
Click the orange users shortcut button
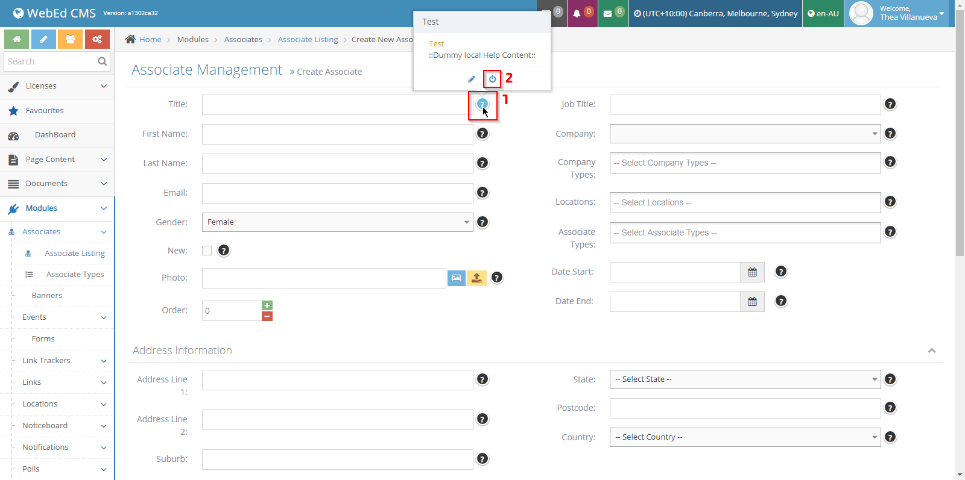pos(71,39)
